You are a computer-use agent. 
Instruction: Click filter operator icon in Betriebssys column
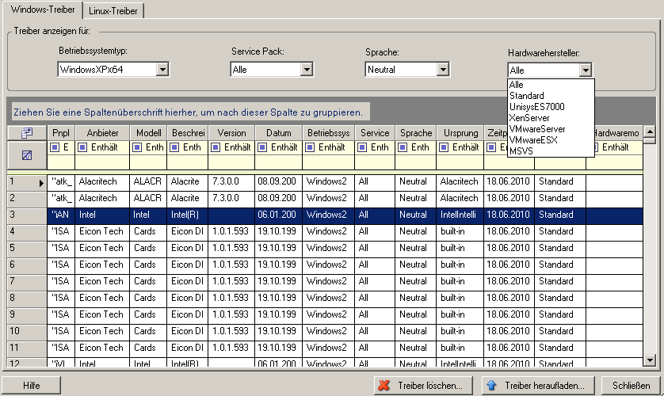(x=311, y=147)
